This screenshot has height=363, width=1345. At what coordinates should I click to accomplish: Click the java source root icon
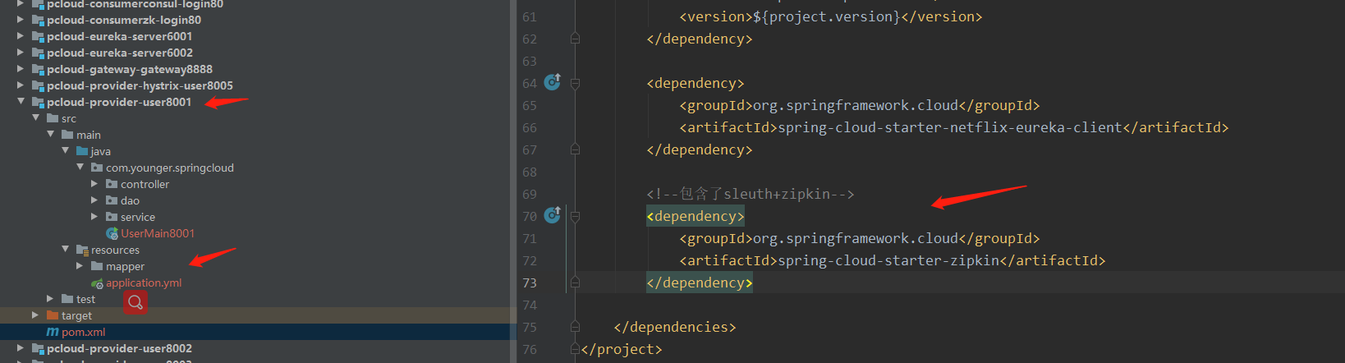pos(82,151)
